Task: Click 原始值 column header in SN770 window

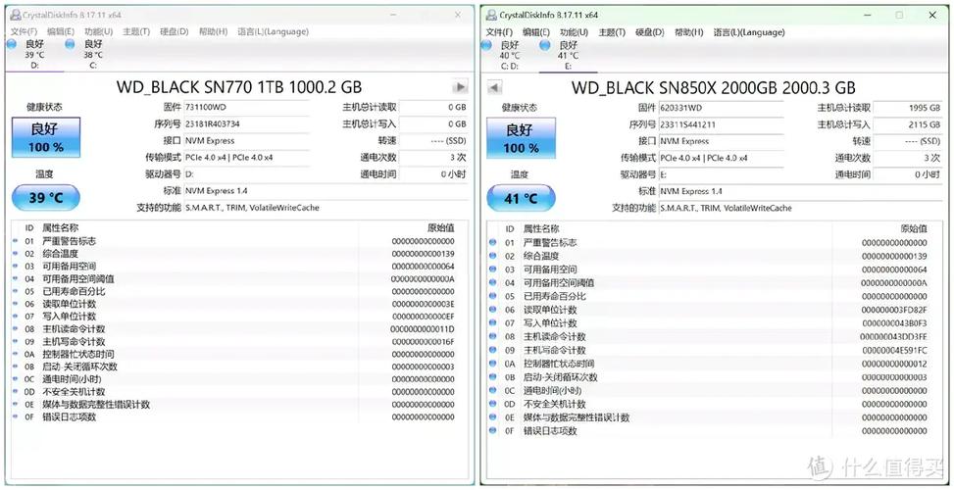Action: point(441,228)
